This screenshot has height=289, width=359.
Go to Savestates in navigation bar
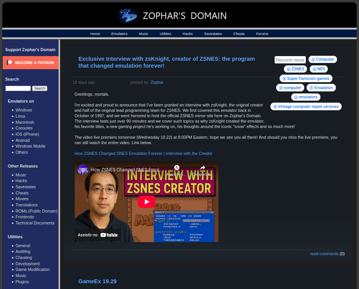tap(213, 34)
